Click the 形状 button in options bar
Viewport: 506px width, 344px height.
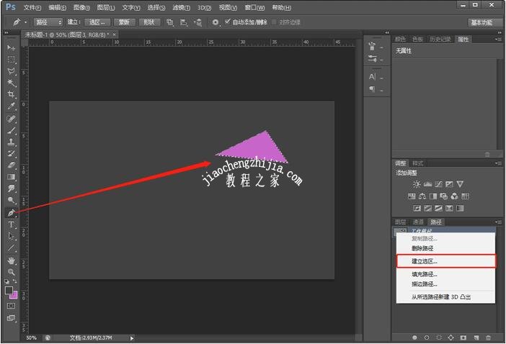coord(148,22)
